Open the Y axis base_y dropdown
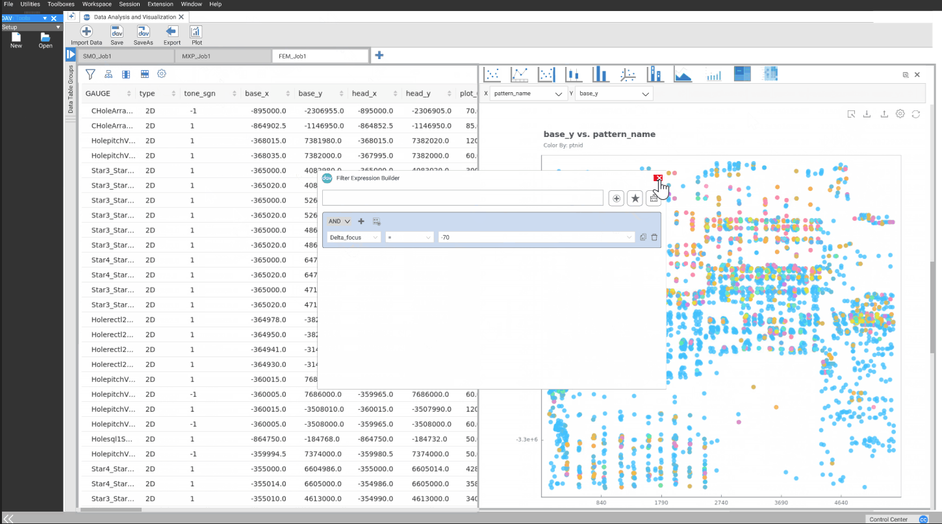The height and width of the screenshot is (524, 942). (614, 94)
